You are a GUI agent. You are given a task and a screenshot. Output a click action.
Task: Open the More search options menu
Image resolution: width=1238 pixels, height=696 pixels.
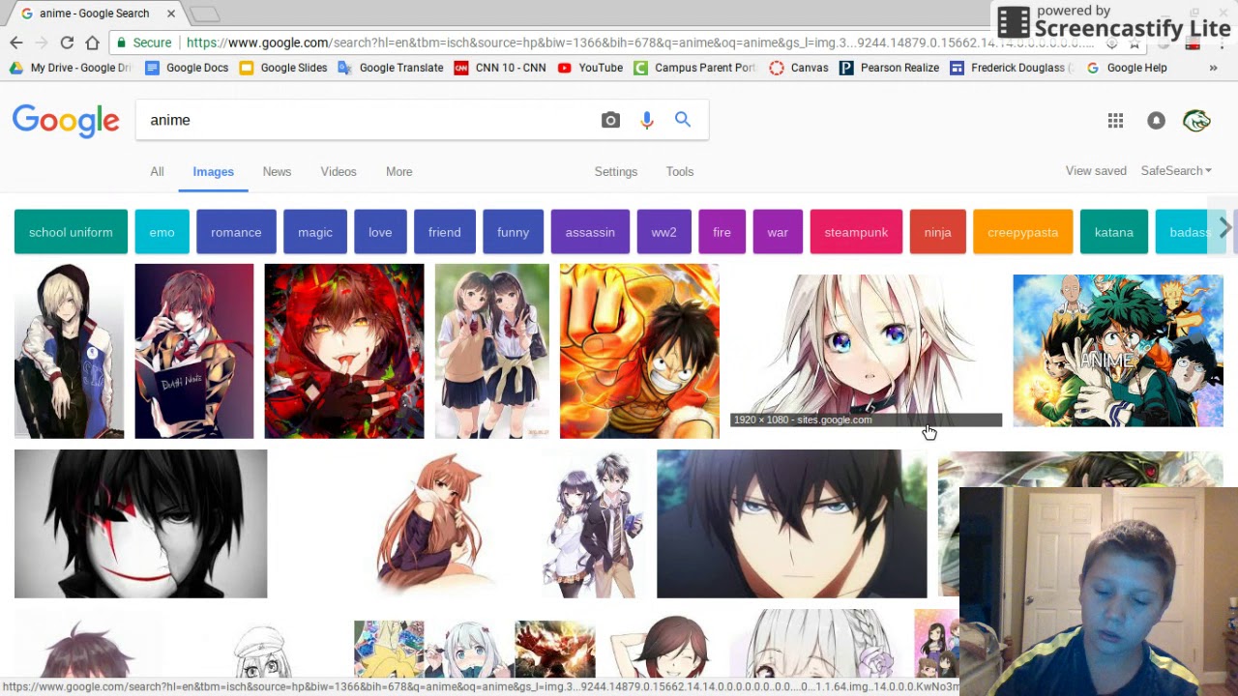(x=398, y=171)
